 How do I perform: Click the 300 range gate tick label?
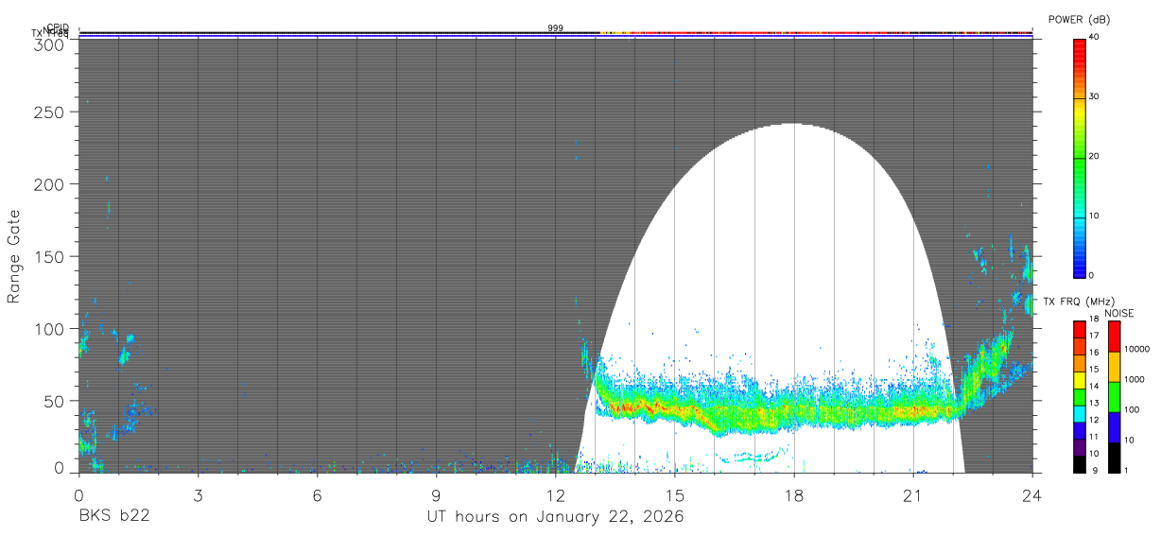(x=49, y=44)
